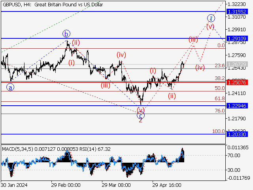Select red (ii) label beside the b peak
The height and width of the screenshot is (190, 253).
coord(76,43)
